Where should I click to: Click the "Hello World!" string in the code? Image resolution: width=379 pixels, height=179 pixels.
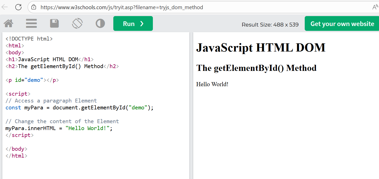click(87, 128)
